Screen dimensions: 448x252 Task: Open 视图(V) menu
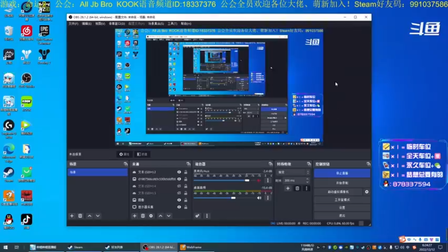click(100, 24)
